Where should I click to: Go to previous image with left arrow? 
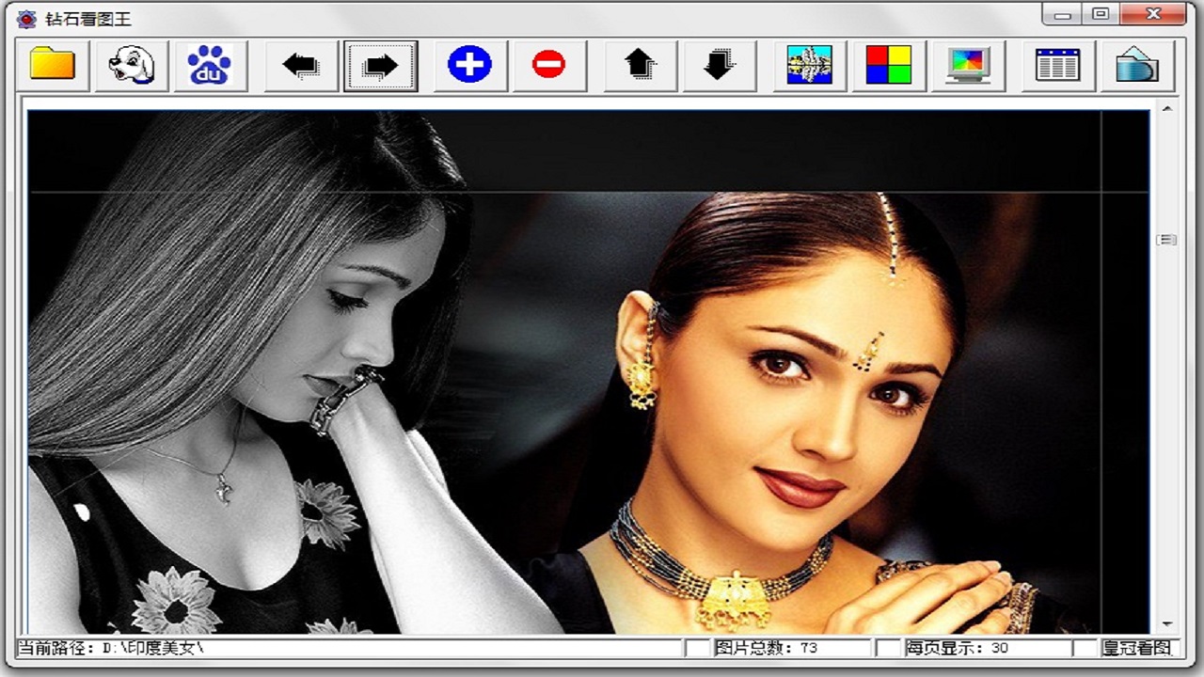[301, 65]
